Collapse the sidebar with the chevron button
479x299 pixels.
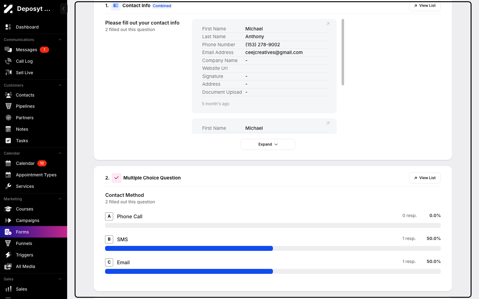tap(63, 9)
